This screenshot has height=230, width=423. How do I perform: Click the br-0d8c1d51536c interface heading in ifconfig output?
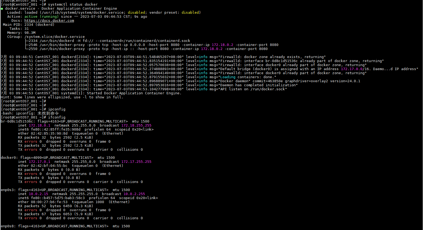pos(18,121)
